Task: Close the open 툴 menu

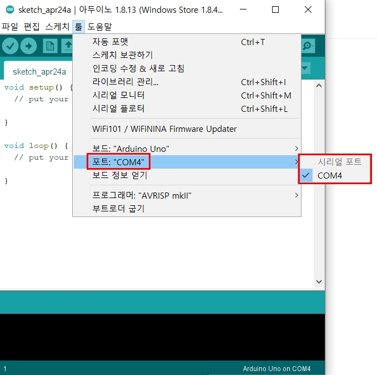Action: click(x=79, y=27)
